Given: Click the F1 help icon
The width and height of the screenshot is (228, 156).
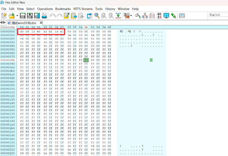Looking at the screenshot, I should tap(182, 16).
